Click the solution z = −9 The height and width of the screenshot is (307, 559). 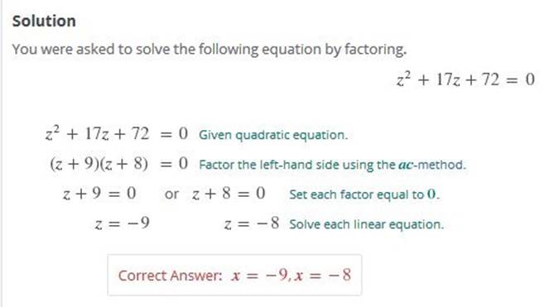tap(122, 223)
